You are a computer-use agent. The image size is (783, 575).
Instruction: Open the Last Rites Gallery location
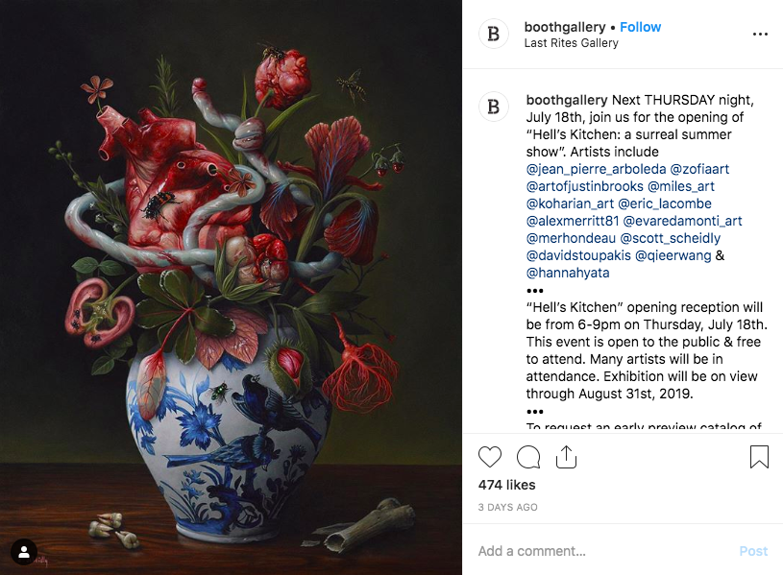pos(571,43)
